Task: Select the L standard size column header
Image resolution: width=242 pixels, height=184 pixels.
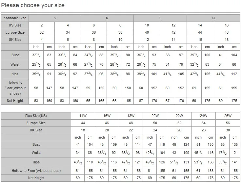Action: click(160, 18)
